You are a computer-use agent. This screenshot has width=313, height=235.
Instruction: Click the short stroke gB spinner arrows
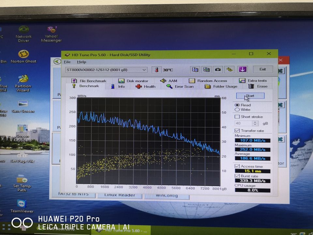click(x=255, y=123)
